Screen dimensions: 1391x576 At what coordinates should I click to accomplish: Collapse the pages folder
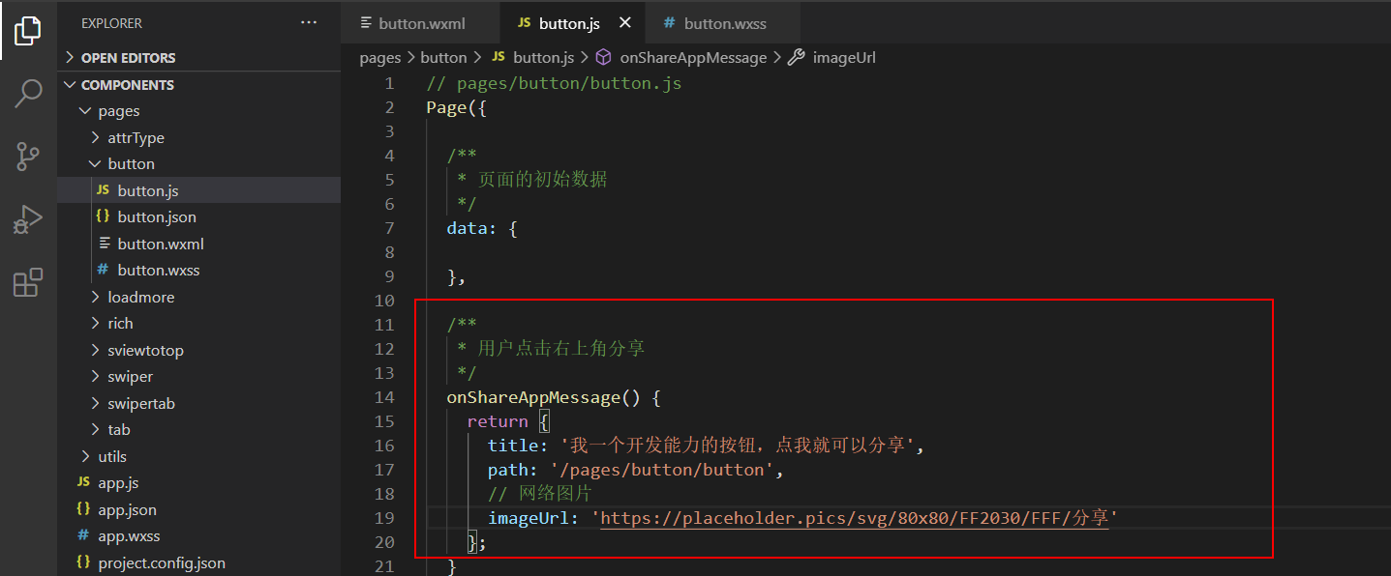(x=199, y=111)
